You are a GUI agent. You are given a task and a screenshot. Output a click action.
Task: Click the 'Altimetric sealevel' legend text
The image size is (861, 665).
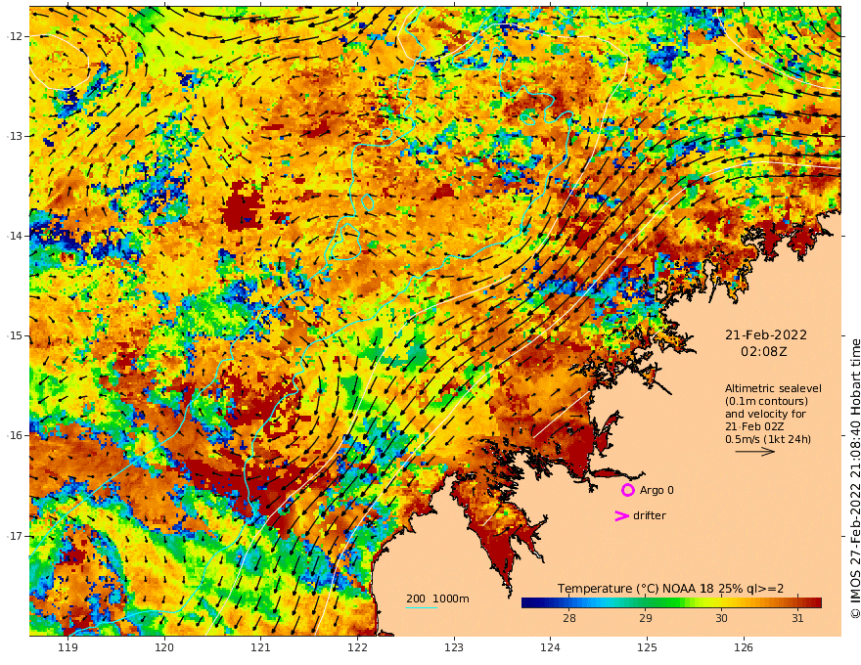(x=773, y=388)
